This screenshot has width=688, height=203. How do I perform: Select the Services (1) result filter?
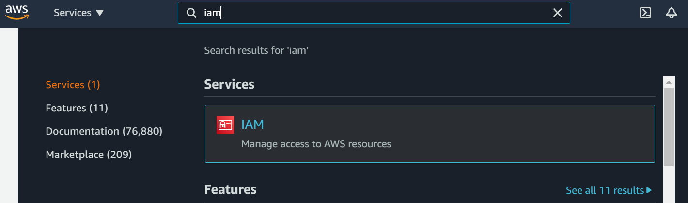coord(73,85)
